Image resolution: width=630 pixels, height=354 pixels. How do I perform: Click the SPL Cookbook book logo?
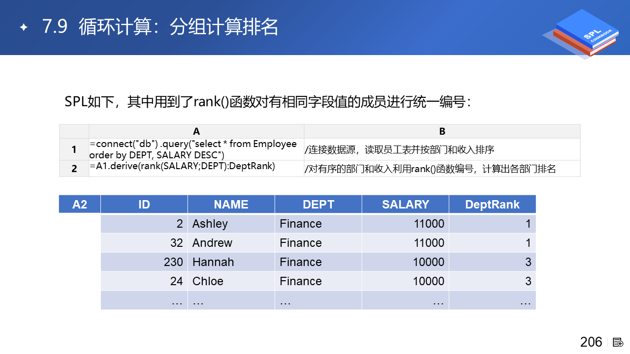click(x=581, y=34)
